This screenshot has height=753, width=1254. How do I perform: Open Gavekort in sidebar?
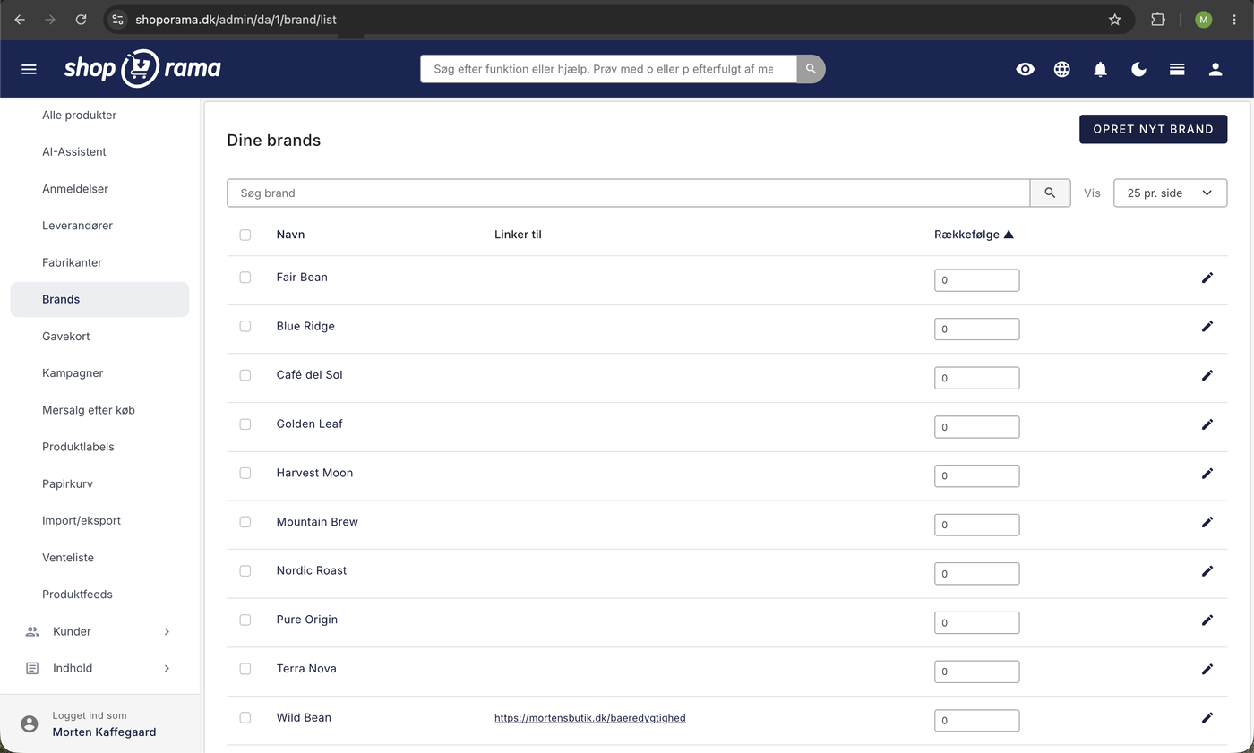point(65,336)
